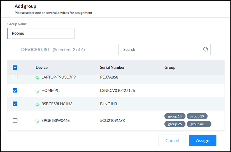Image resolution: width=231 pixels, height=152 pixels.
Task: Click the Assign button
Action: (202, 140)
